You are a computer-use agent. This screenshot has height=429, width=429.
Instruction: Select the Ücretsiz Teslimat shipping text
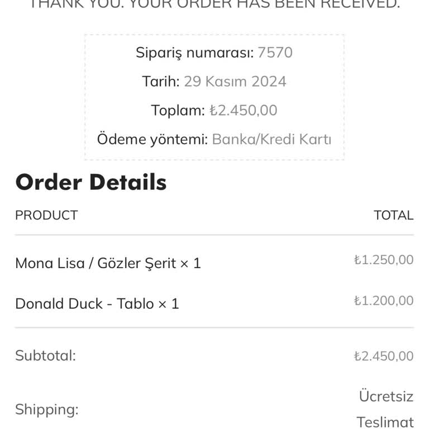[x=385, y=409]
